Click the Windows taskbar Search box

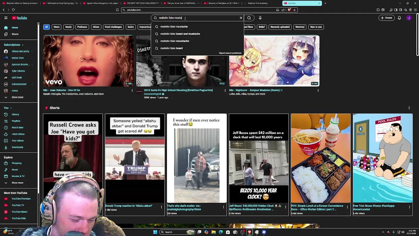(x=177, y=232)
